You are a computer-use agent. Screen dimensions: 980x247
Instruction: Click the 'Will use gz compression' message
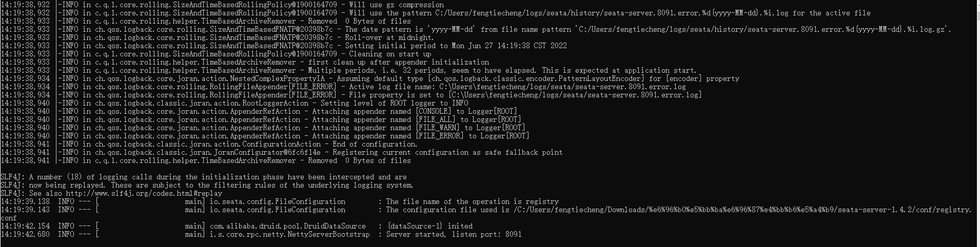tap(396, 5)
